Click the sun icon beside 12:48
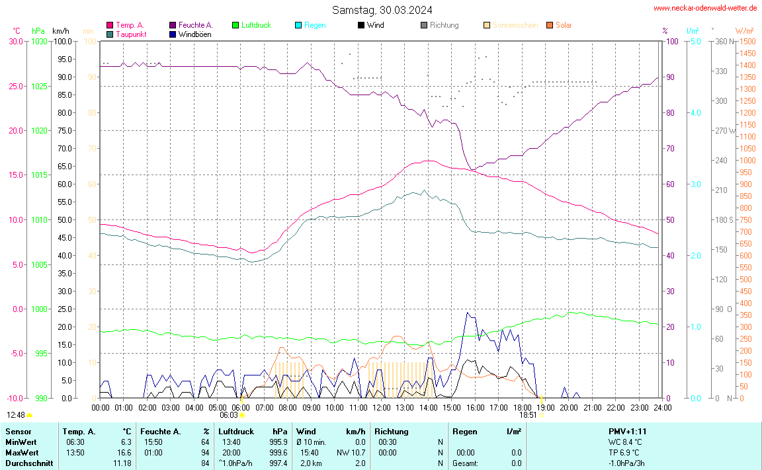 click(30, 415)
